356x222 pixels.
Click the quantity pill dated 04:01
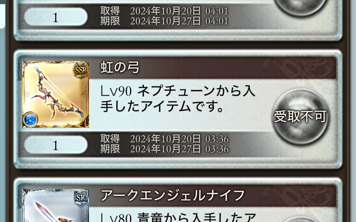point(56,17)
